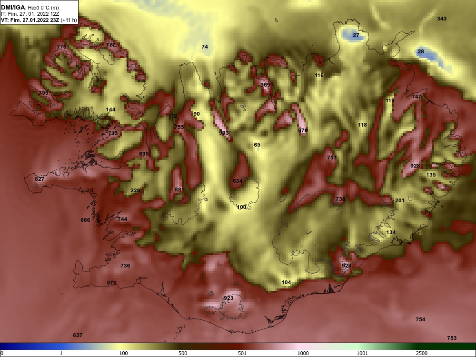Screen dimensions: 476x357
Task: Click the map value 970
Action: click(303, 130)
